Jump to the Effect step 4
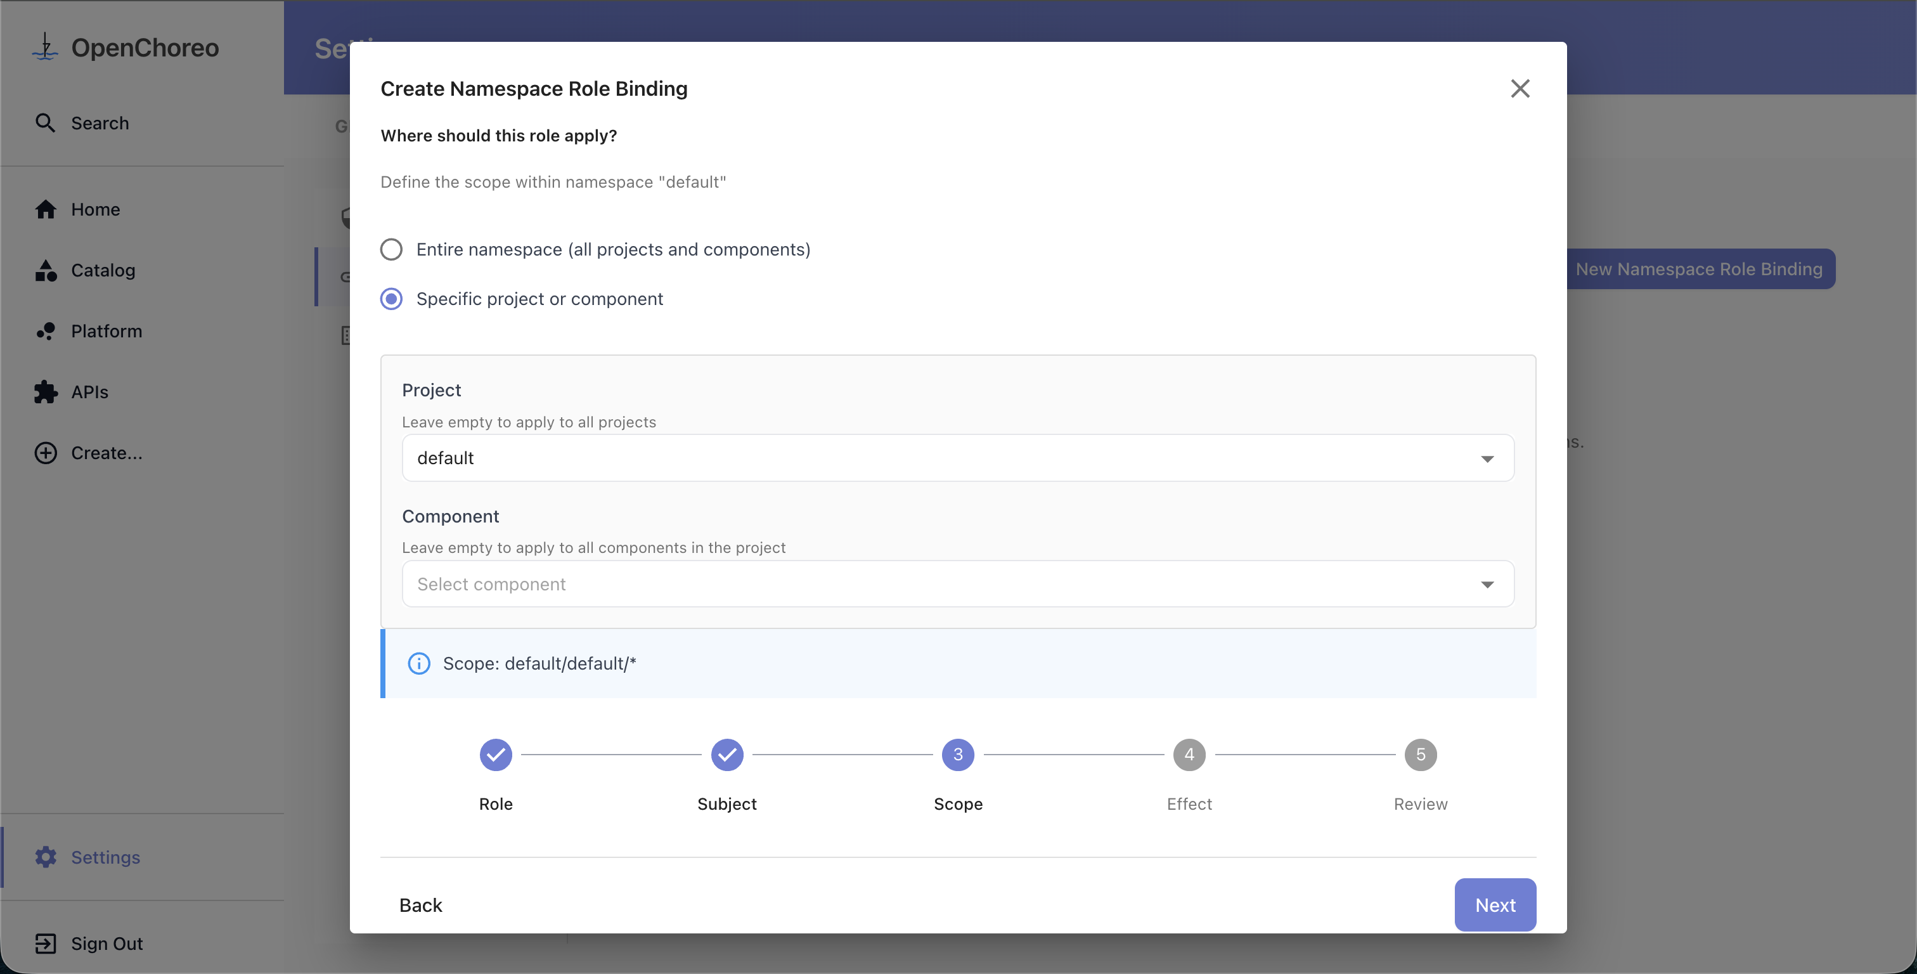 point(1189,755)
